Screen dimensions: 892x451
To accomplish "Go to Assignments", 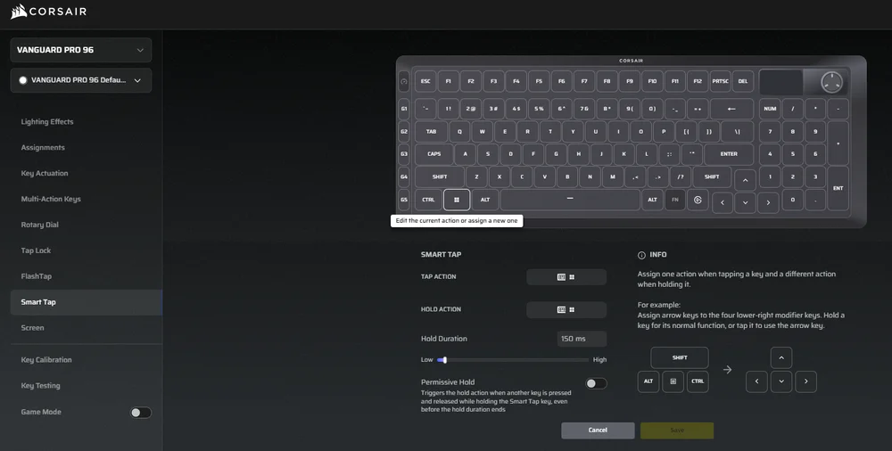I will (43, 147).
